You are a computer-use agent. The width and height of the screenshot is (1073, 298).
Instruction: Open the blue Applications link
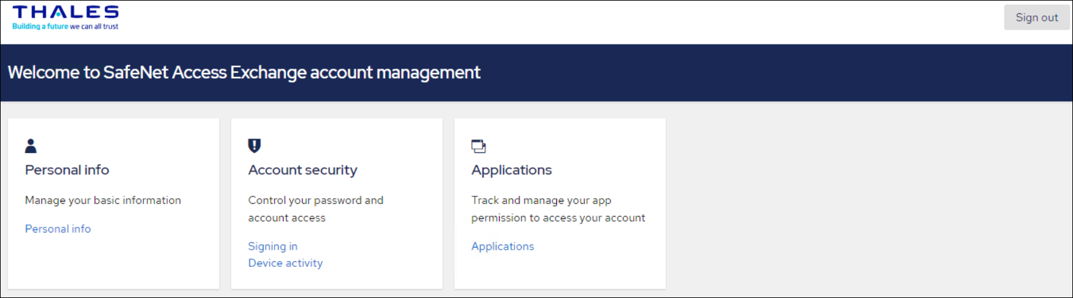click(x=502, y=247)
